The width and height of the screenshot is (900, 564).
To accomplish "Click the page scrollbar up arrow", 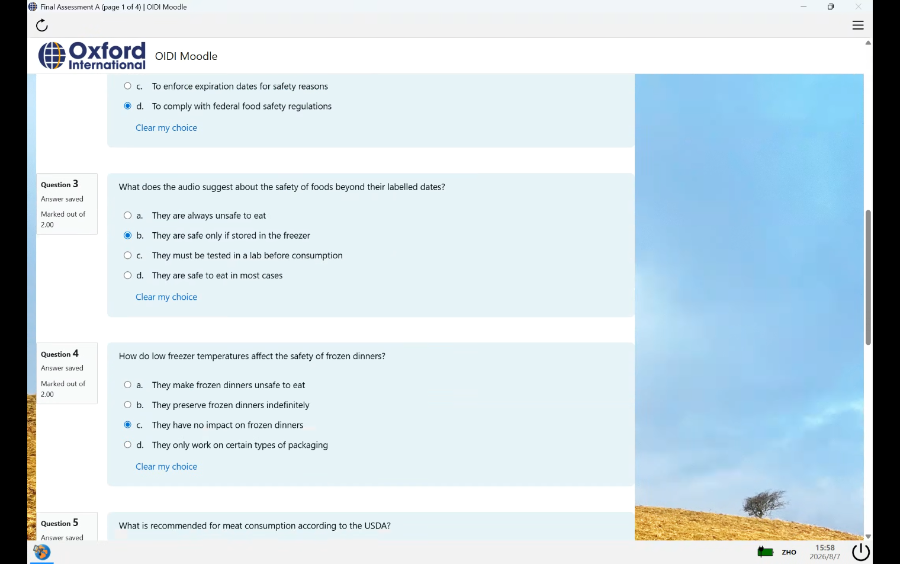I will click(868, 43).
